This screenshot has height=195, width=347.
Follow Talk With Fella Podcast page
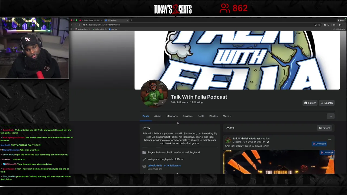[310, 103]
